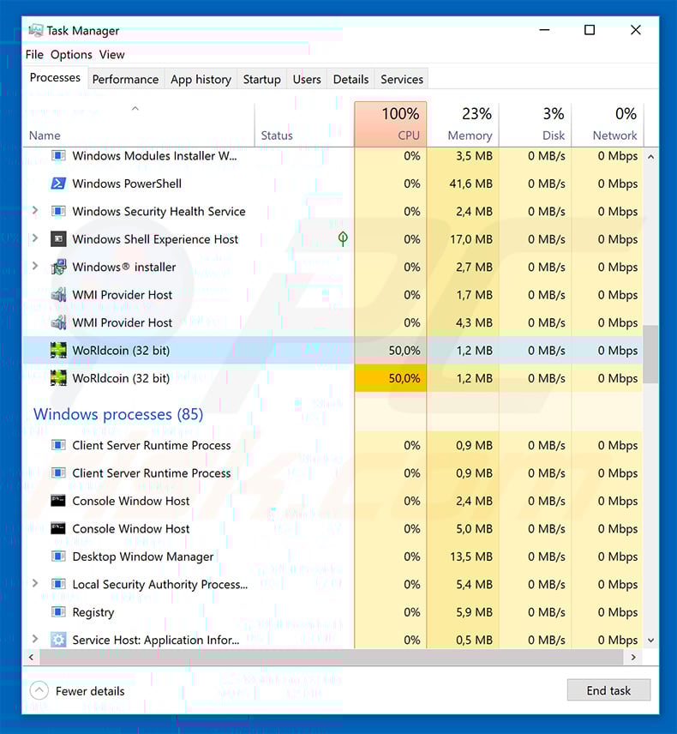Screen dimensions: 677x734
Task: Sort by the Memory column header
Action: 463,124
